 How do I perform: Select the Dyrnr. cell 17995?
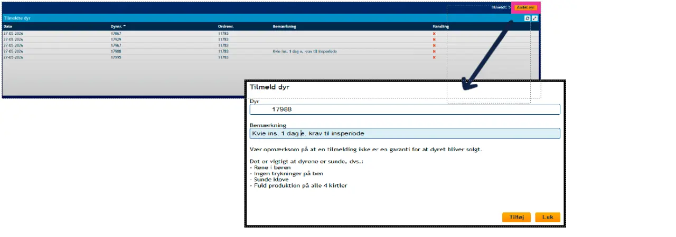point(116,57)
